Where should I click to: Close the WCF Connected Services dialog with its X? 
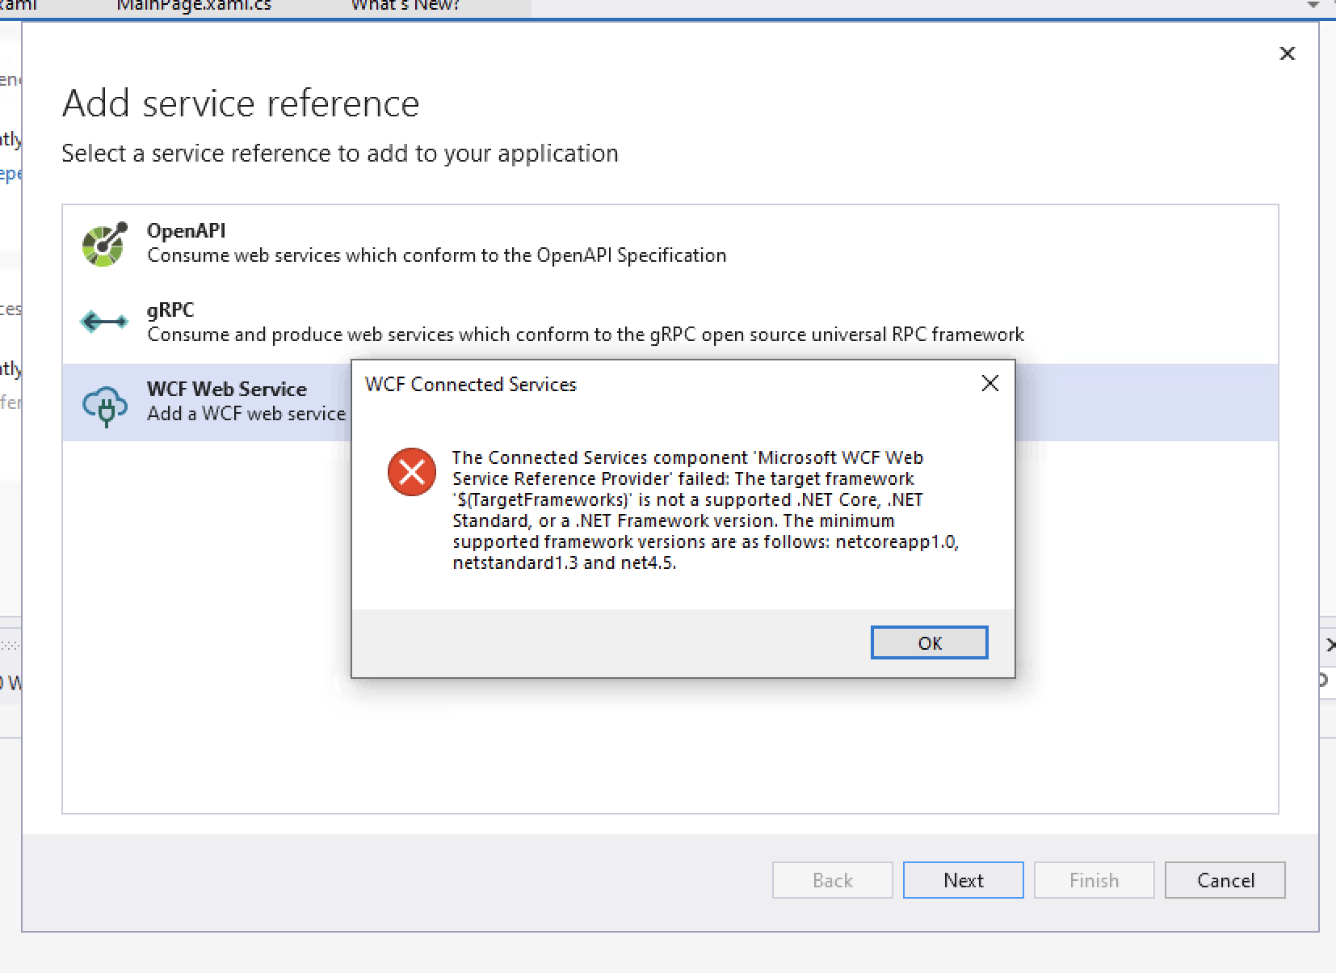click(990, 384)
